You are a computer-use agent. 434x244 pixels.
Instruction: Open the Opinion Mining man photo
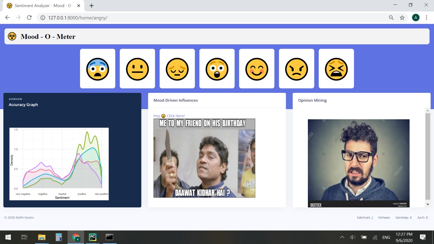[359, 163]
